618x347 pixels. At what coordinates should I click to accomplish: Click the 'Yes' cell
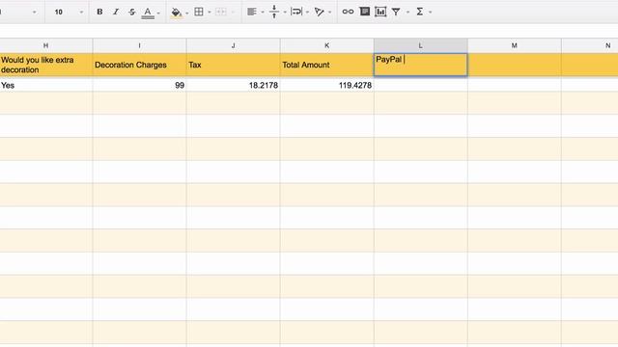click(x=46, y=85)
